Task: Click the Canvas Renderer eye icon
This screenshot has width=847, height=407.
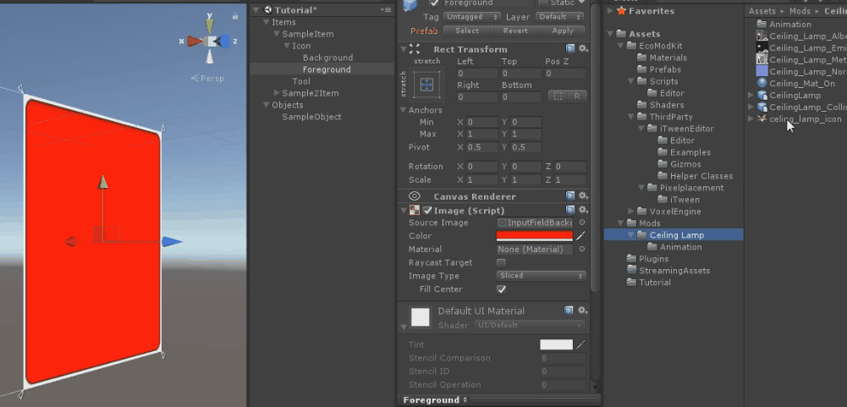Action: (x=415, y=196)
